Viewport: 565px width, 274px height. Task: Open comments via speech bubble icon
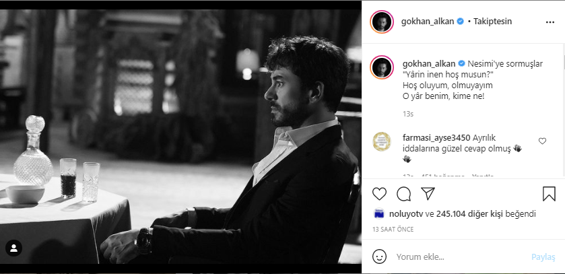point(403,194)
